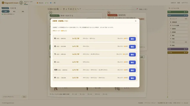
Task: Click the pin icon on gold section header
Action: [185, 52]
